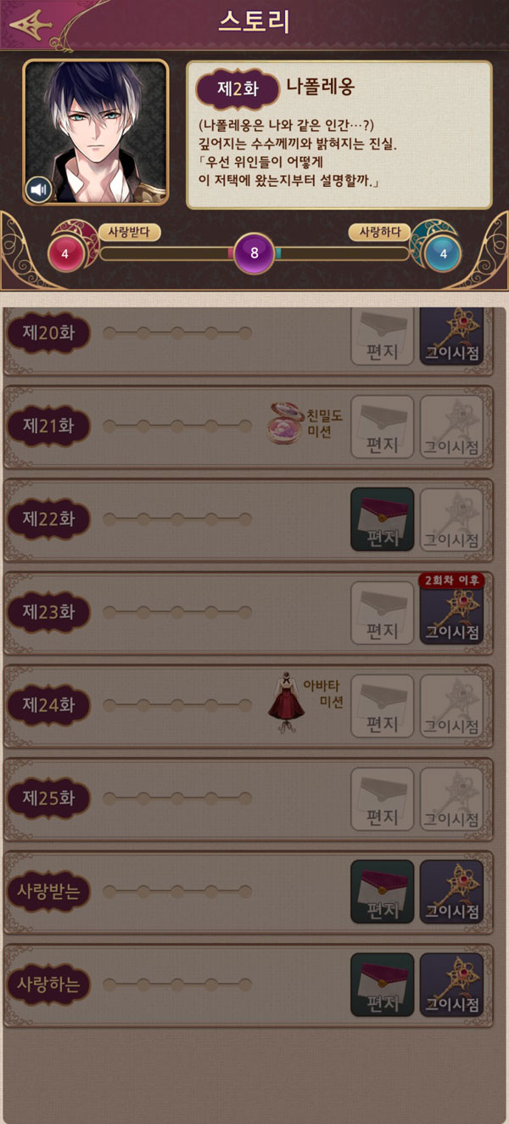Tap the red 사랑받다 score orb
The height and width of the screenshot is (1124, 509).
[x=66, y=253]
